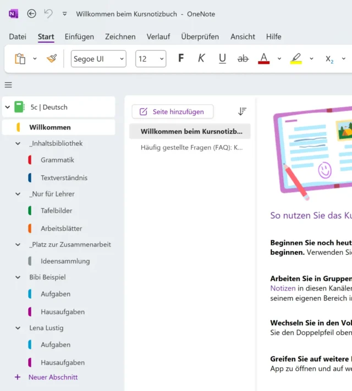Screen dimensions: 352x391
Task: Open the Einfügen ribbon tab
Action: point(79,37)
